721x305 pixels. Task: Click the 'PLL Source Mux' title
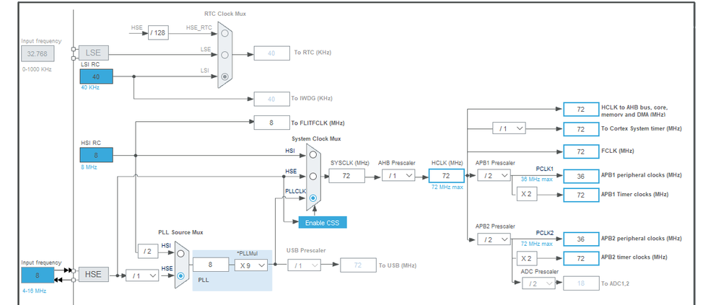[x=180, y=232]
